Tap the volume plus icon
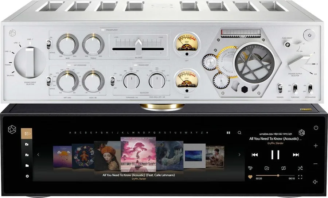The image size is (328, 198). click(316, 146)
